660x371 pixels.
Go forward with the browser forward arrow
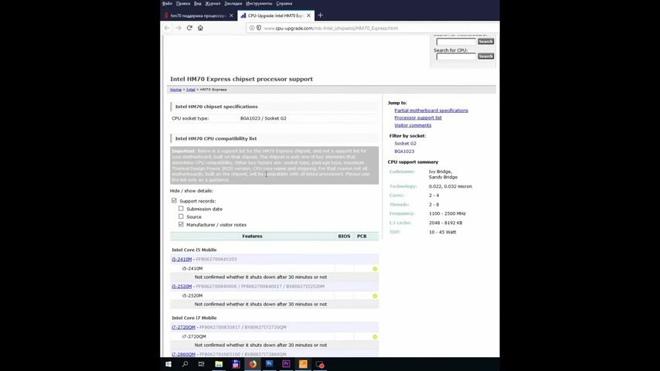(179, 28)
